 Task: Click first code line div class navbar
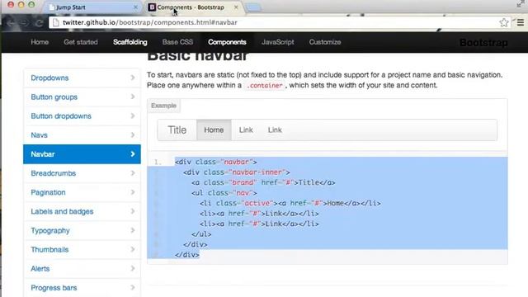216,162
